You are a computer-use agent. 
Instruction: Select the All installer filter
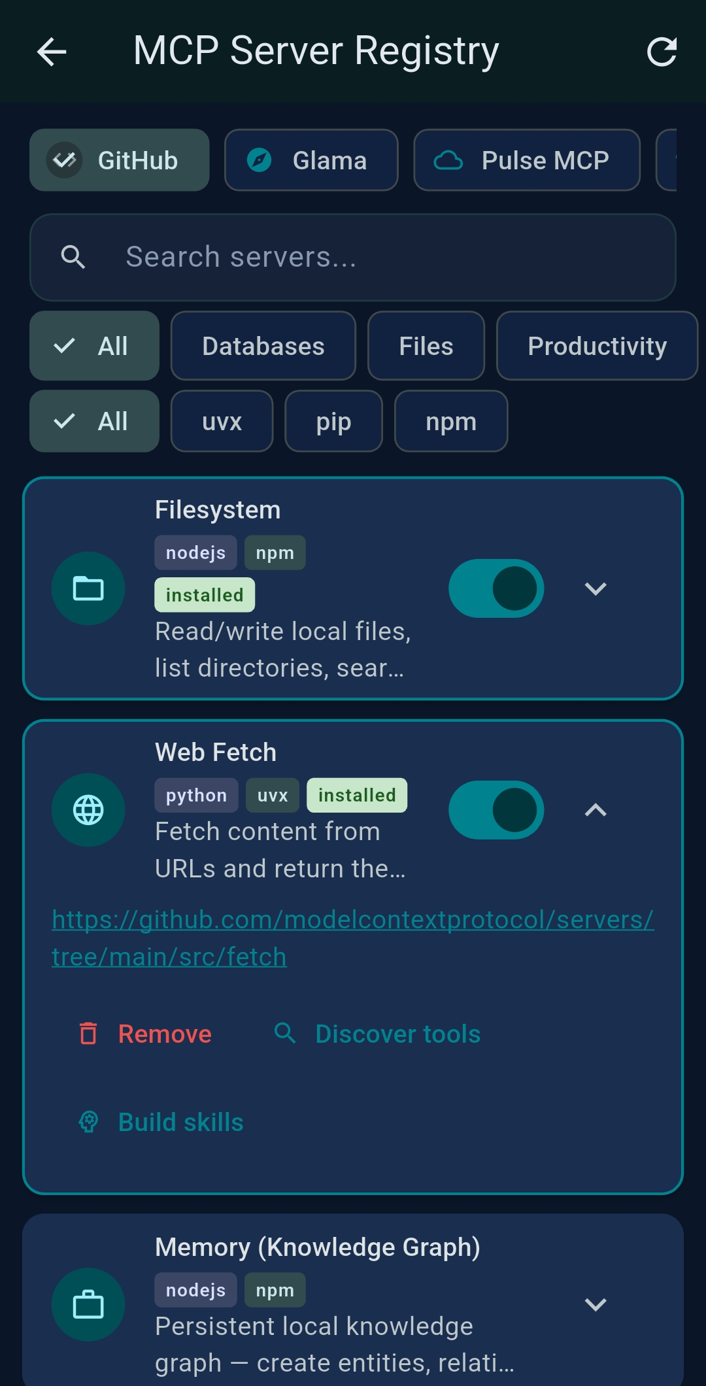94,421
